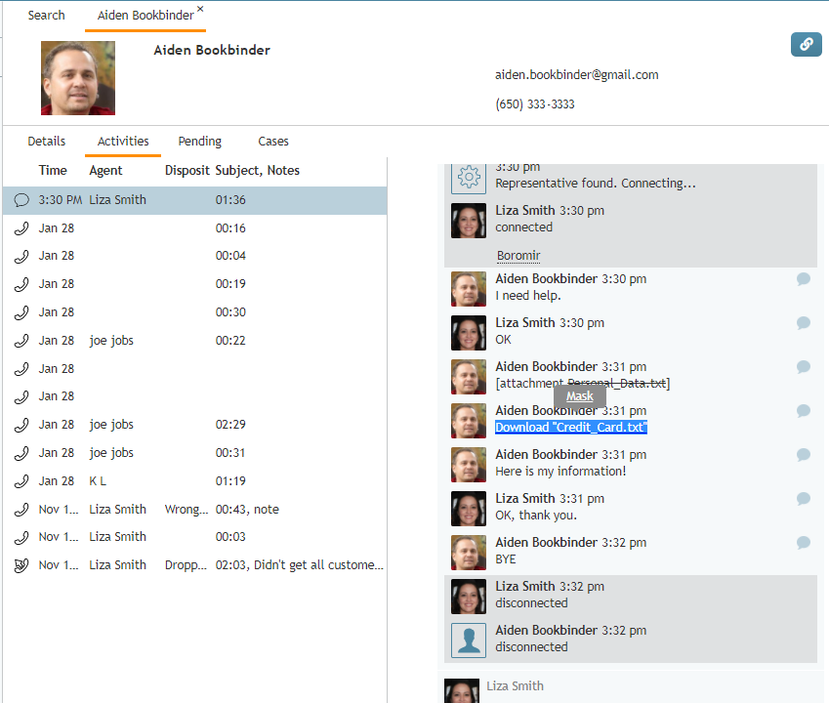Click phone icon on Jan 28 00:04 row
Screen dimensions: 829x703
pos(21,256)
